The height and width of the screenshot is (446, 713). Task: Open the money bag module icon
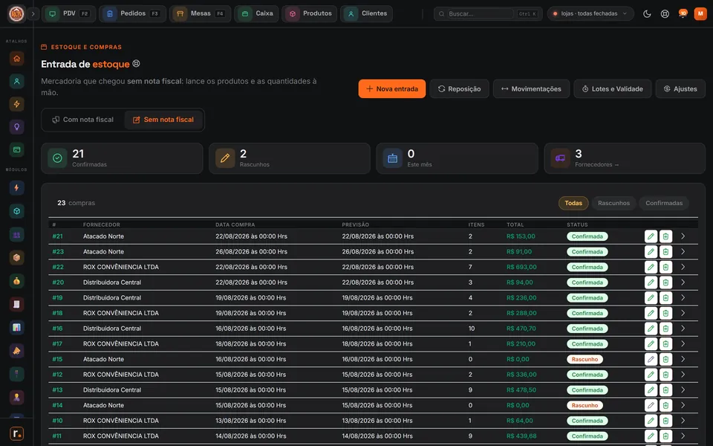coord(17,281)
